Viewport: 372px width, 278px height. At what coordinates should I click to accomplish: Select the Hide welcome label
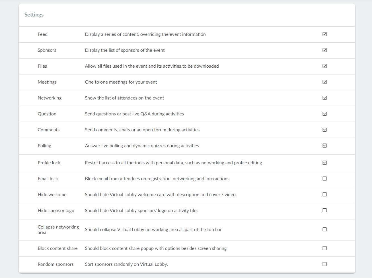point(52,194)
